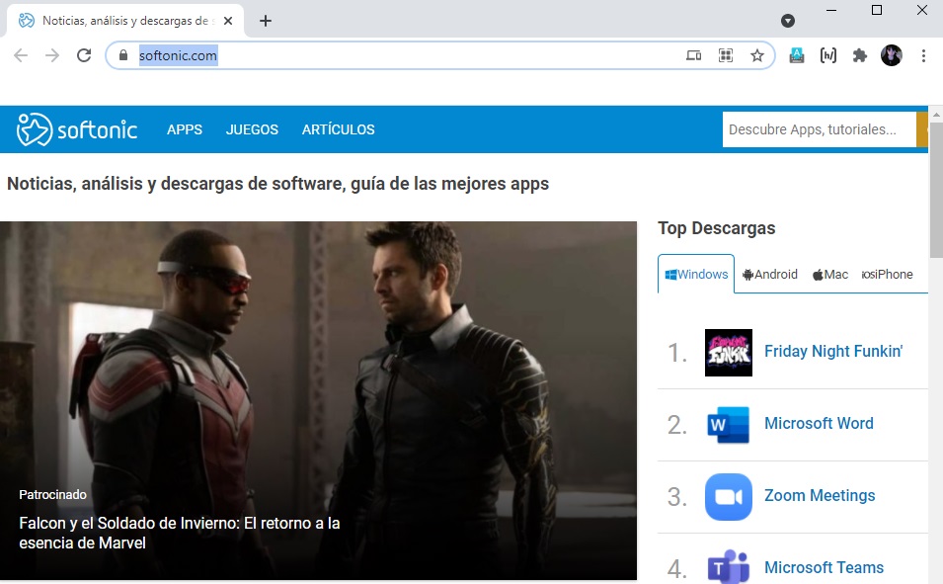Open the cast/send to devices icon
The height and width of the screenshot is (584, 943).
click(693, 55)
